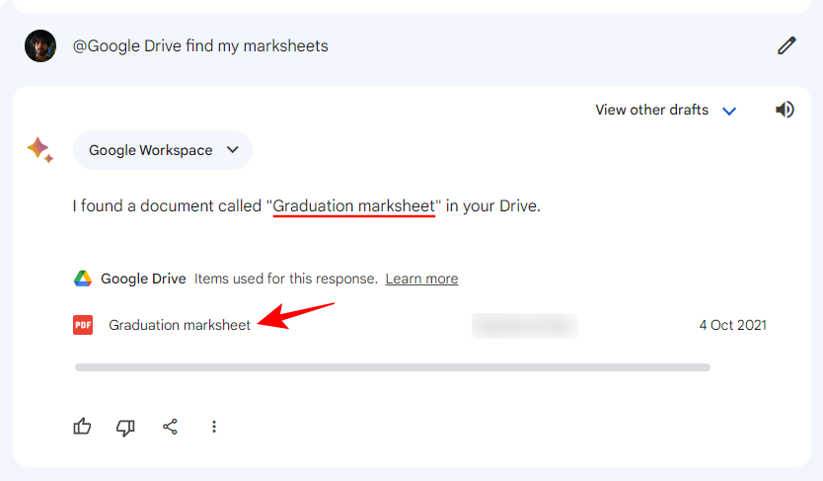Share the response via share icon
823x481 pixels.
[170, 427]
